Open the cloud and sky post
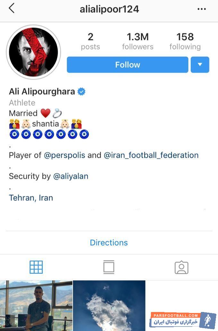The image size is (218, 331). [x=109, y=306]
